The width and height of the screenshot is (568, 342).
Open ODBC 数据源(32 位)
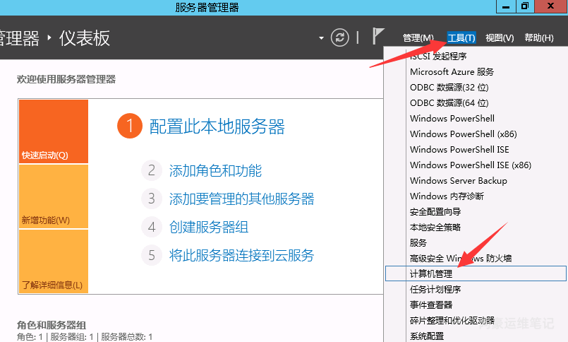tap(449, 88)
